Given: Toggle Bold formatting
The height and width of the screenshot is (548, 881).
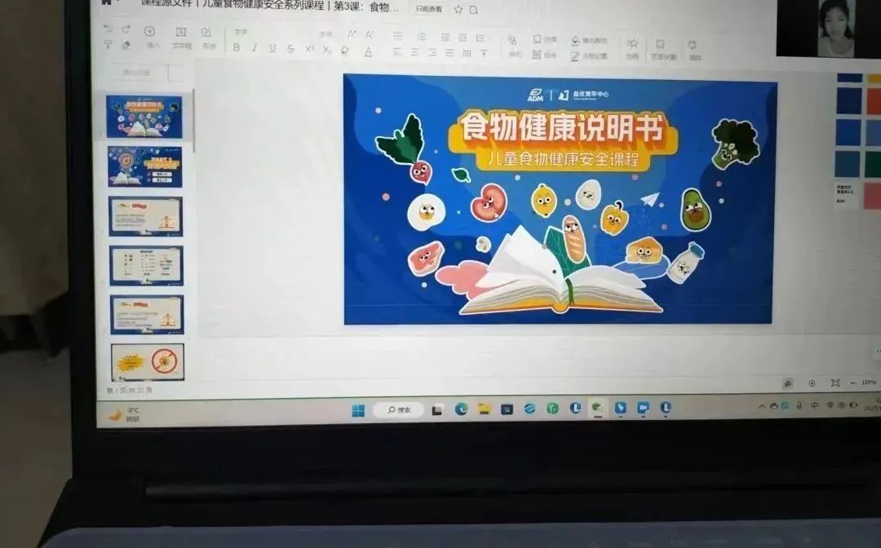Looking at the screenshot, I should tap(237, 48).
